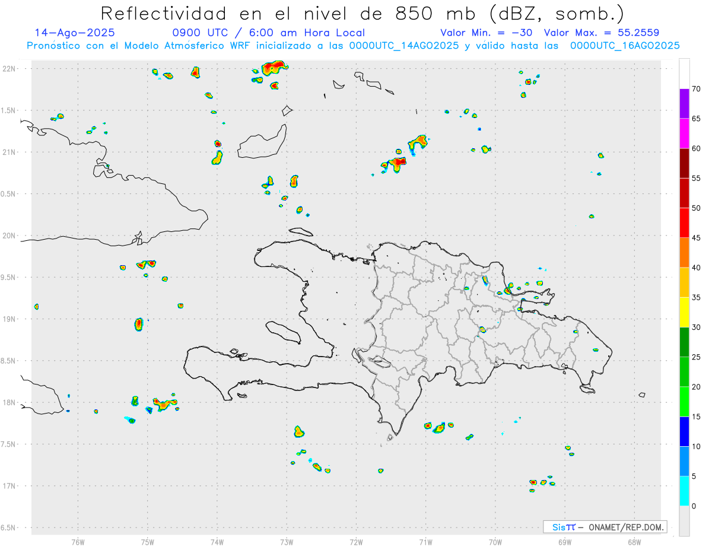
Task: Click the purple 65–70 dBZ color band
Action: pos(684,104)
